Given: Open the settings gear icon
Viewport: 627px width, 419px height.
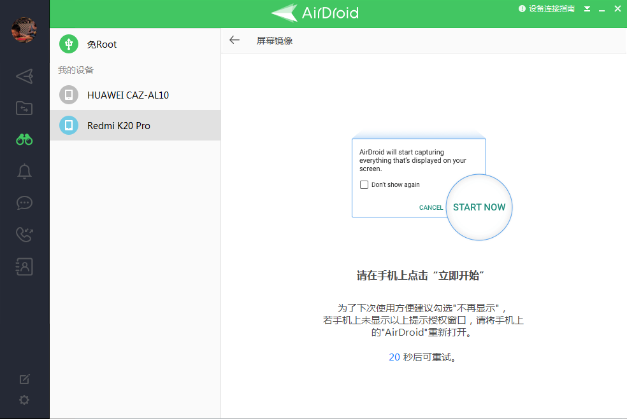Looking at the screenshot, I should pyautogui.click(x=24, y=400).
